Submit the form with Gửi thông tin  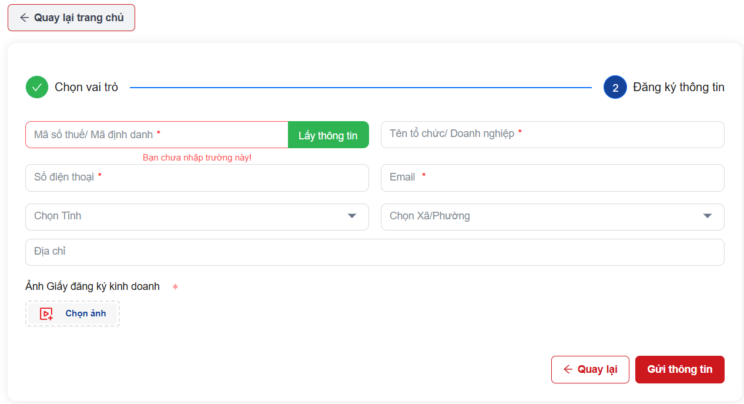(679, 369)
